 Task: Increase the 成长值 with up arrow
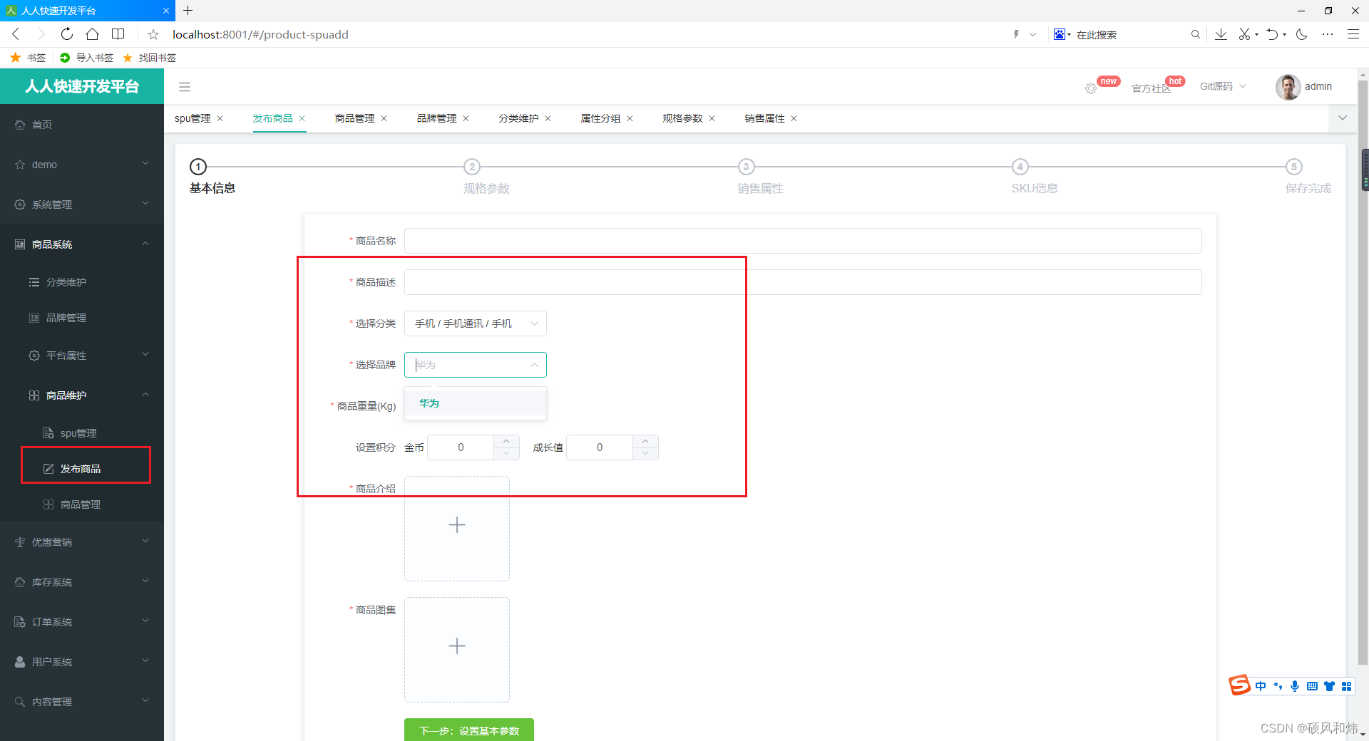point(645,441)
